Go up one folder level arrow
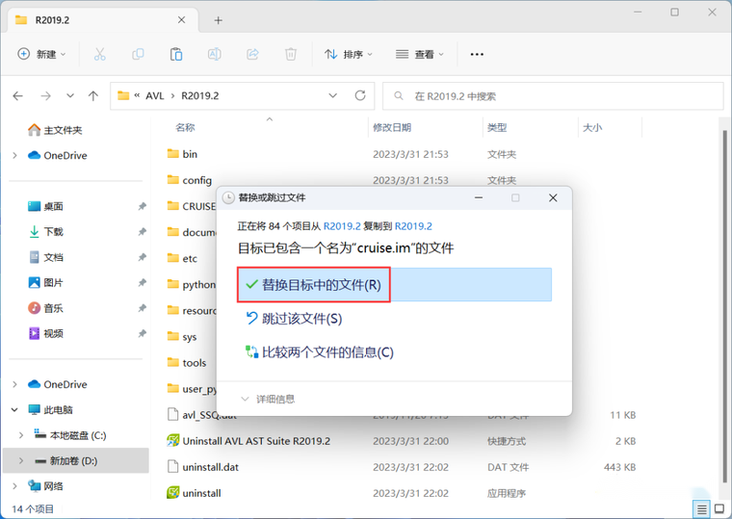 (93, 96)
